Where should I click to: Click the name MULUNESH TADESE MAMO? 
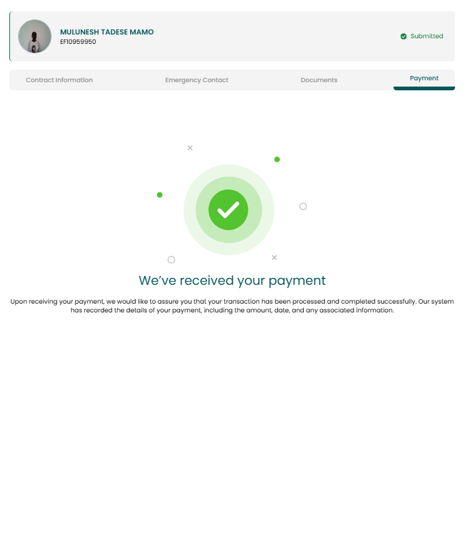(x=107, y=32)
